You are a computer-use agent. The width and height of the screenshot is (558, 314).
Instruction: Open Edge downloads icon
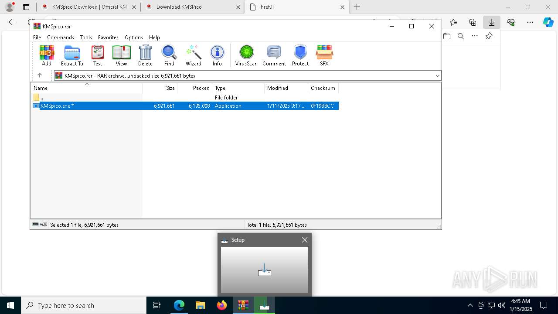pos(492,22)
